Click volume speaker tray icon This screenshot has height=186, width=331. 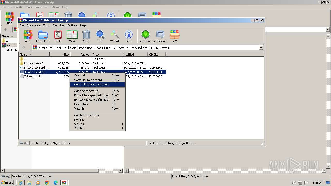pyautogui.click(x=294, y=183)
